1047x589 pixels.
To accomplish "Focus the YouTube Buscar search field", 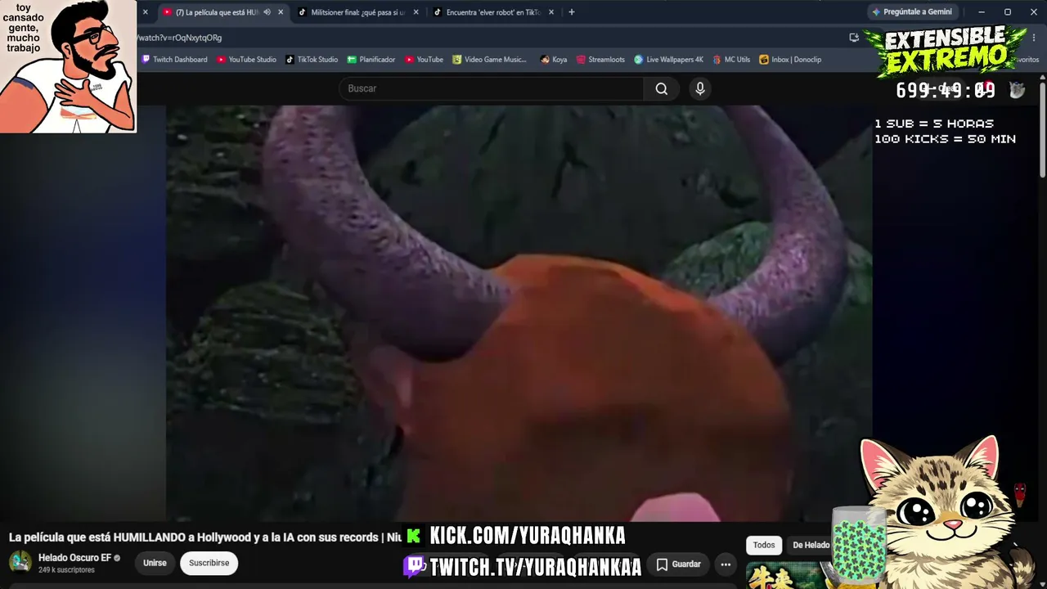I will tap(492, 88).
